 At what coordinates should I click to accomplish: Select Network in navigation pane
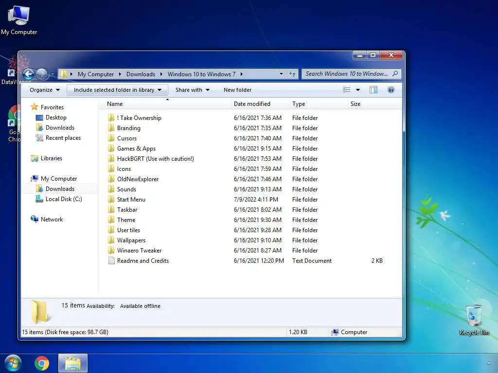pyautogui.click(x=52, y=219)
